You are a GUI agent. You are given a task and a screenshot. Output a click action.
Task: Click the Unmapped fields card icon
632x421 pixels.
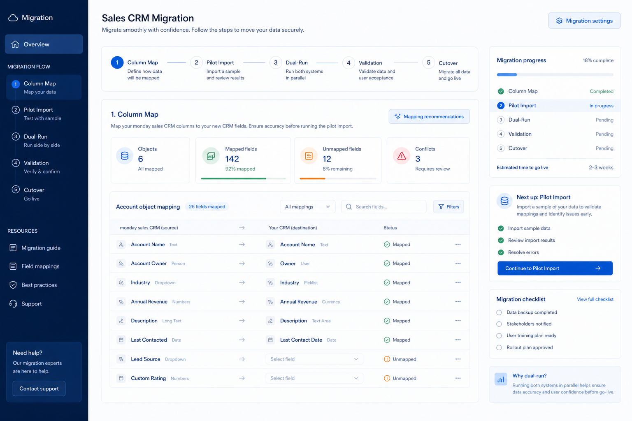(x=309, y=156)
